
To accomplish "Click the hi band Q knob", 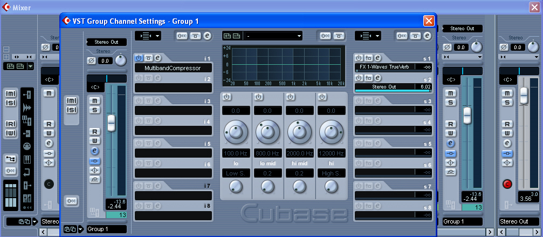I will (332, 187).
